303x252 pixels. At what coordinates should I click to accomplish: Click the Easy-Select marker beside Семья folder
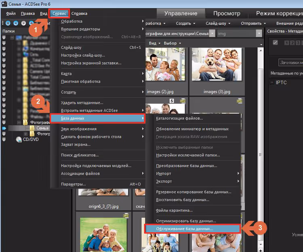[x=4, y=128]
